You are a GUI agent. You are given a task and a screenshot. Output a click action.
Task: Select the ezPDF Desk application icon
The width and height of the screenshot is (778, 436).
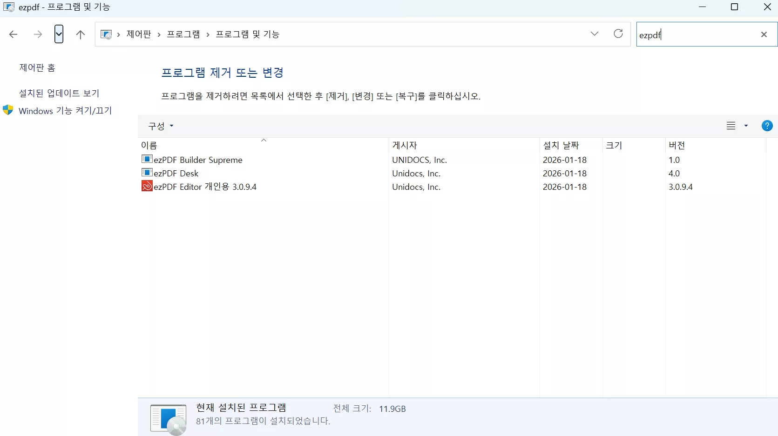pos(147,173)
